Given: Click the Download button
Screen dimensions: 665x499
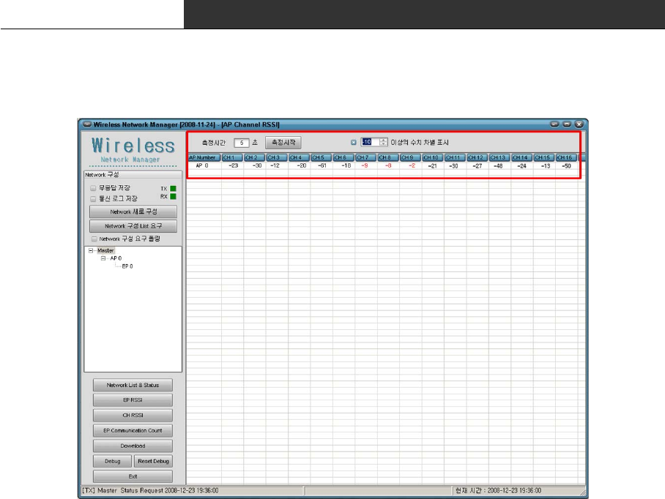Looking at the screenshot, I should (133, 446).
